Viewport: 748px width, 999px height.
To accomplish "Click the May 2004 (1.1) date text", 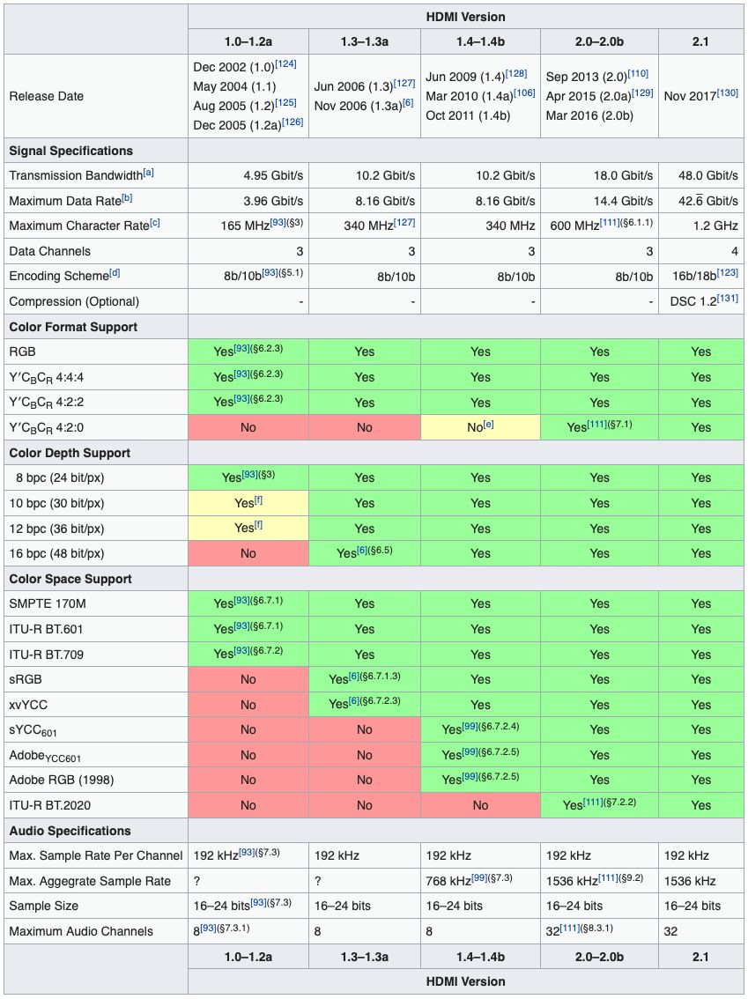I will tap(234, 86).
